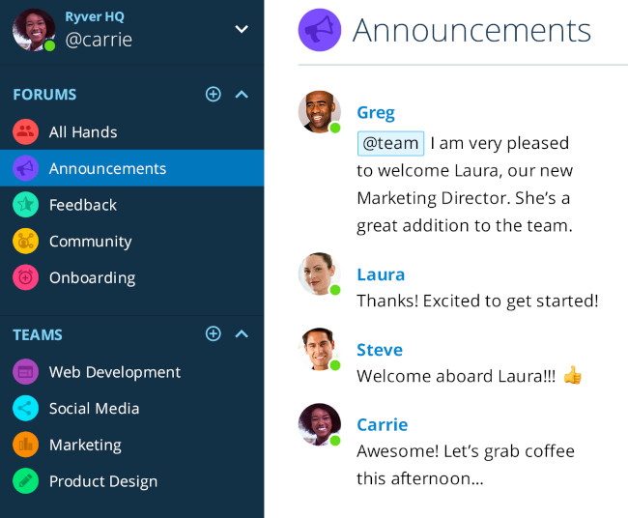This screenshot has height=518, width=628.
Task: Collapse the Forums section
Action: [243, 95]
